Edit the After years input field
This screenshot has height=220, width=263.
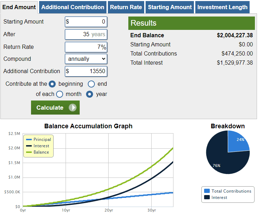86,34
